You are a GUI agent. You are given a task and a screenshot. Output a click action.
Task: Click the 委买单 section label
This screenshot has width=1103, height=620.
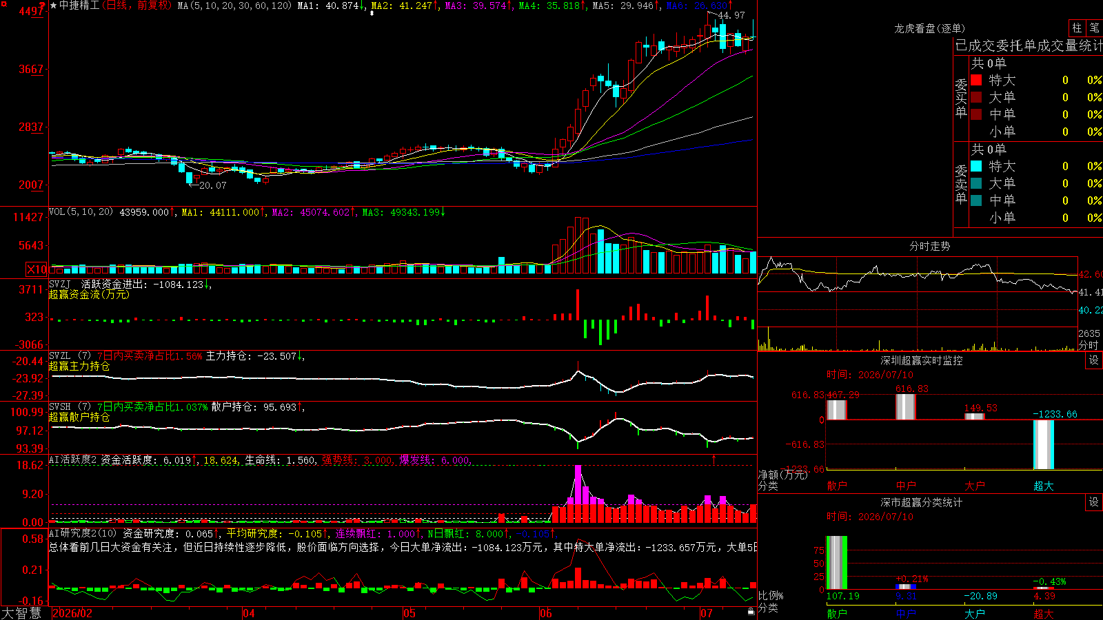pyautogui.click(x=961, y=98)
